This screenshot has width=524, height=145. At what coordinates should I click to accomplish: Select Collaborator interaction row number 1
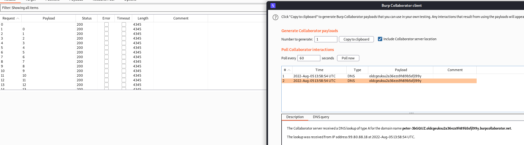pyautogui.click(x=379, y=76)
